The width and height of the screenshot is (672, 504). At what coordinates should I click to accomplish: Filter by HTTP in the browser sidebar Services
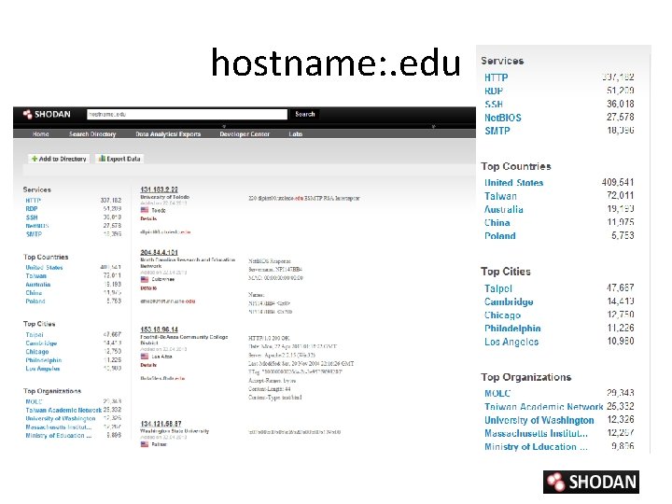33,200
